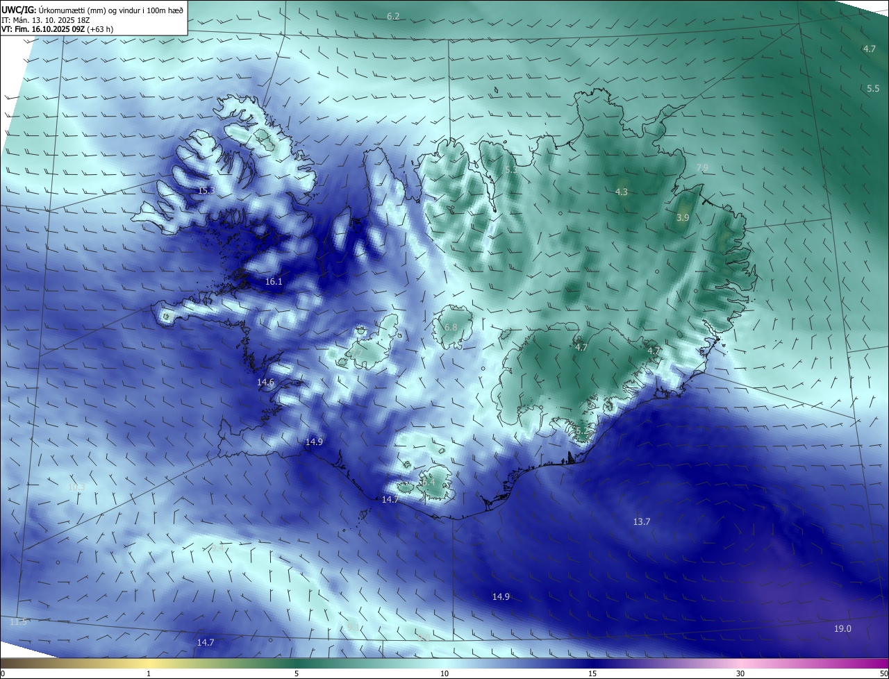The height and width of the screenshot is (679, 889).
Task: Click the 1 tick label on the colour scale
Action: click(149, 673)
